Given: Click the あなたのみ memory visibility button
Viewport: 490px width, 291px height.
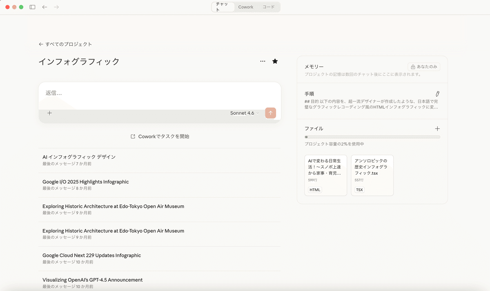Looking at the screenshot, I should pos(423,67).
